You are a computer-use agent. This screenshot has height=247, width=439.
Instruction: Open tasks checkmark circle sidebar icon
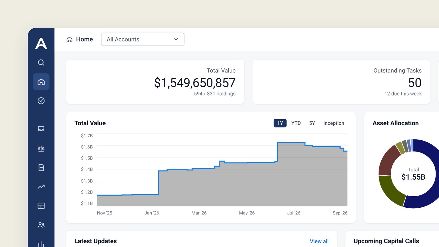41,101
